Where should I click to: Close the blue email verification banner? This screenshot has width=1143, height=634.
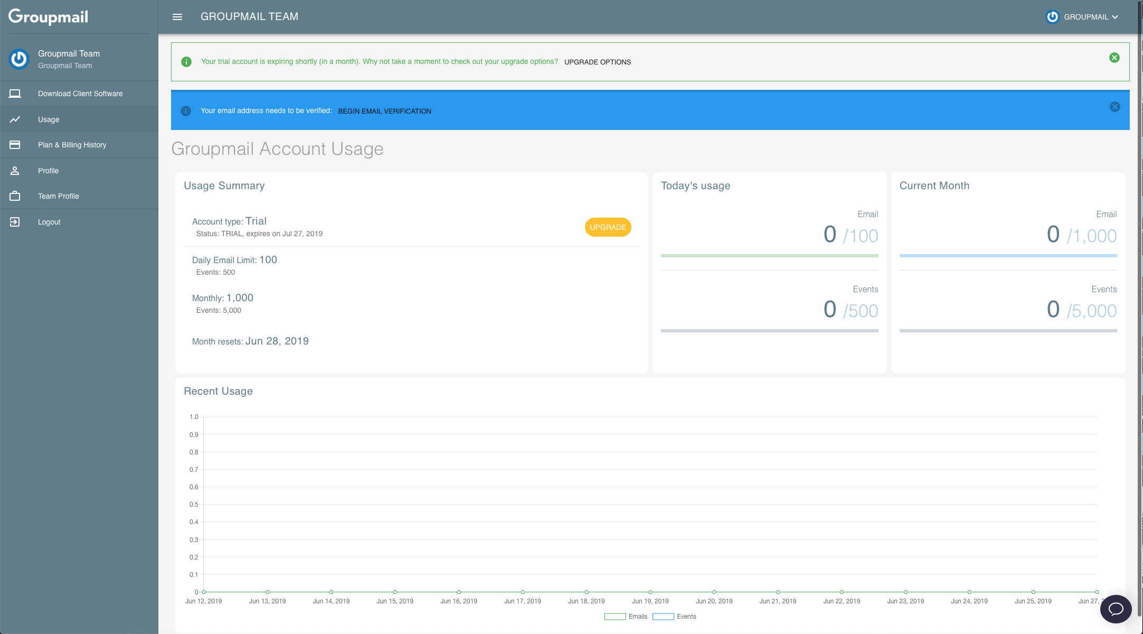[x=1115, y=107]
